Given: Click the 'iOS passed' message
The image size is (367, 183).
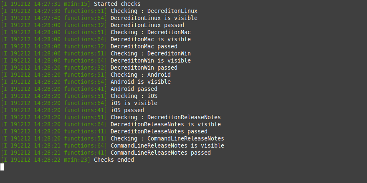Looking at the screenshot, I should (x=127, y=110).
